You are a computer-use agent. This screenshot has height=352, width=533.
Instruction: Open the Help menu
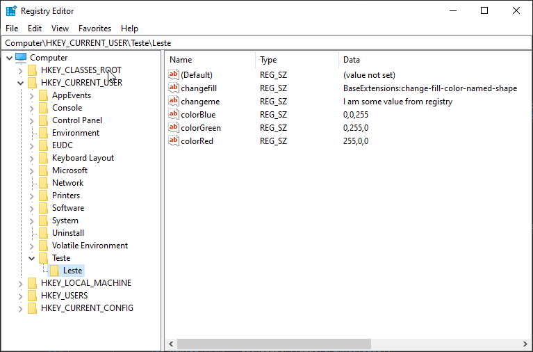click(x=129, y=29)
